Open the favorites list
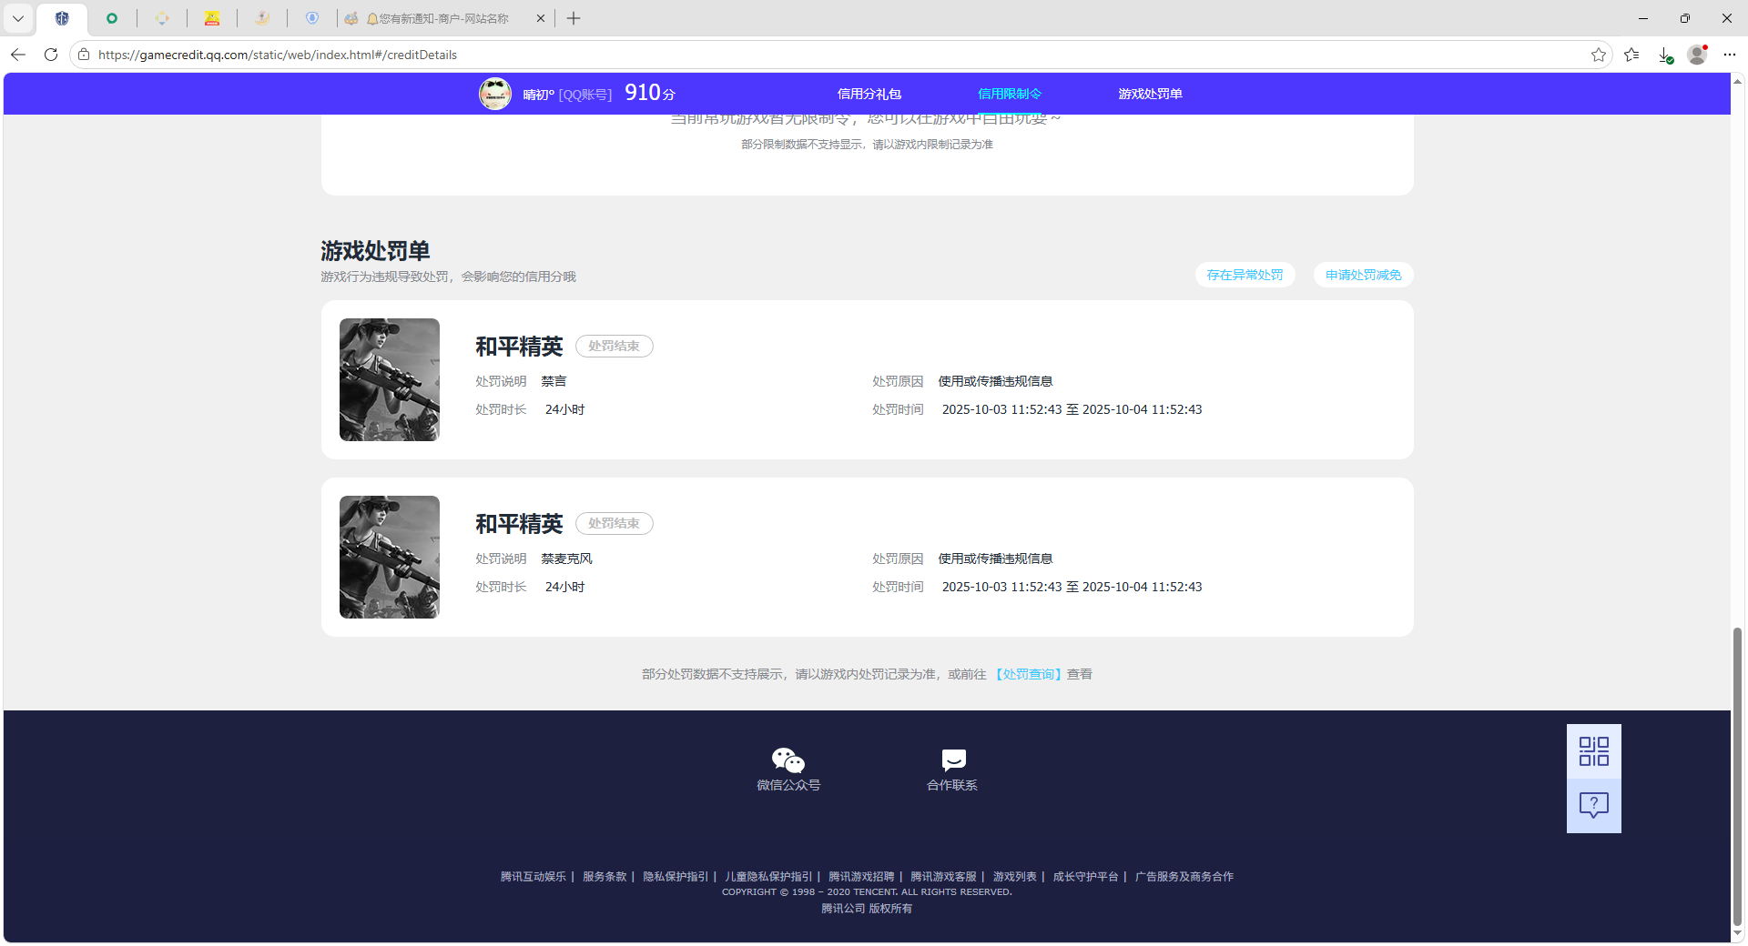1748x946 pixels. [x=1631, y=55]
